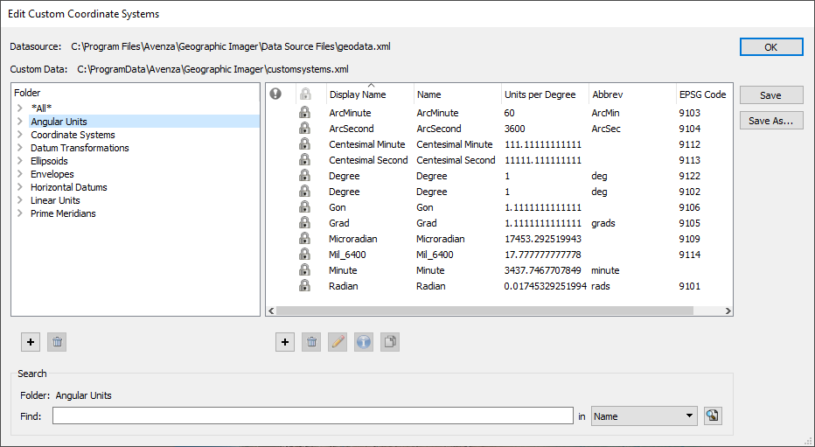Expand the Prime Meridians folder arrow
815x447 pixels.
(20, 213)
